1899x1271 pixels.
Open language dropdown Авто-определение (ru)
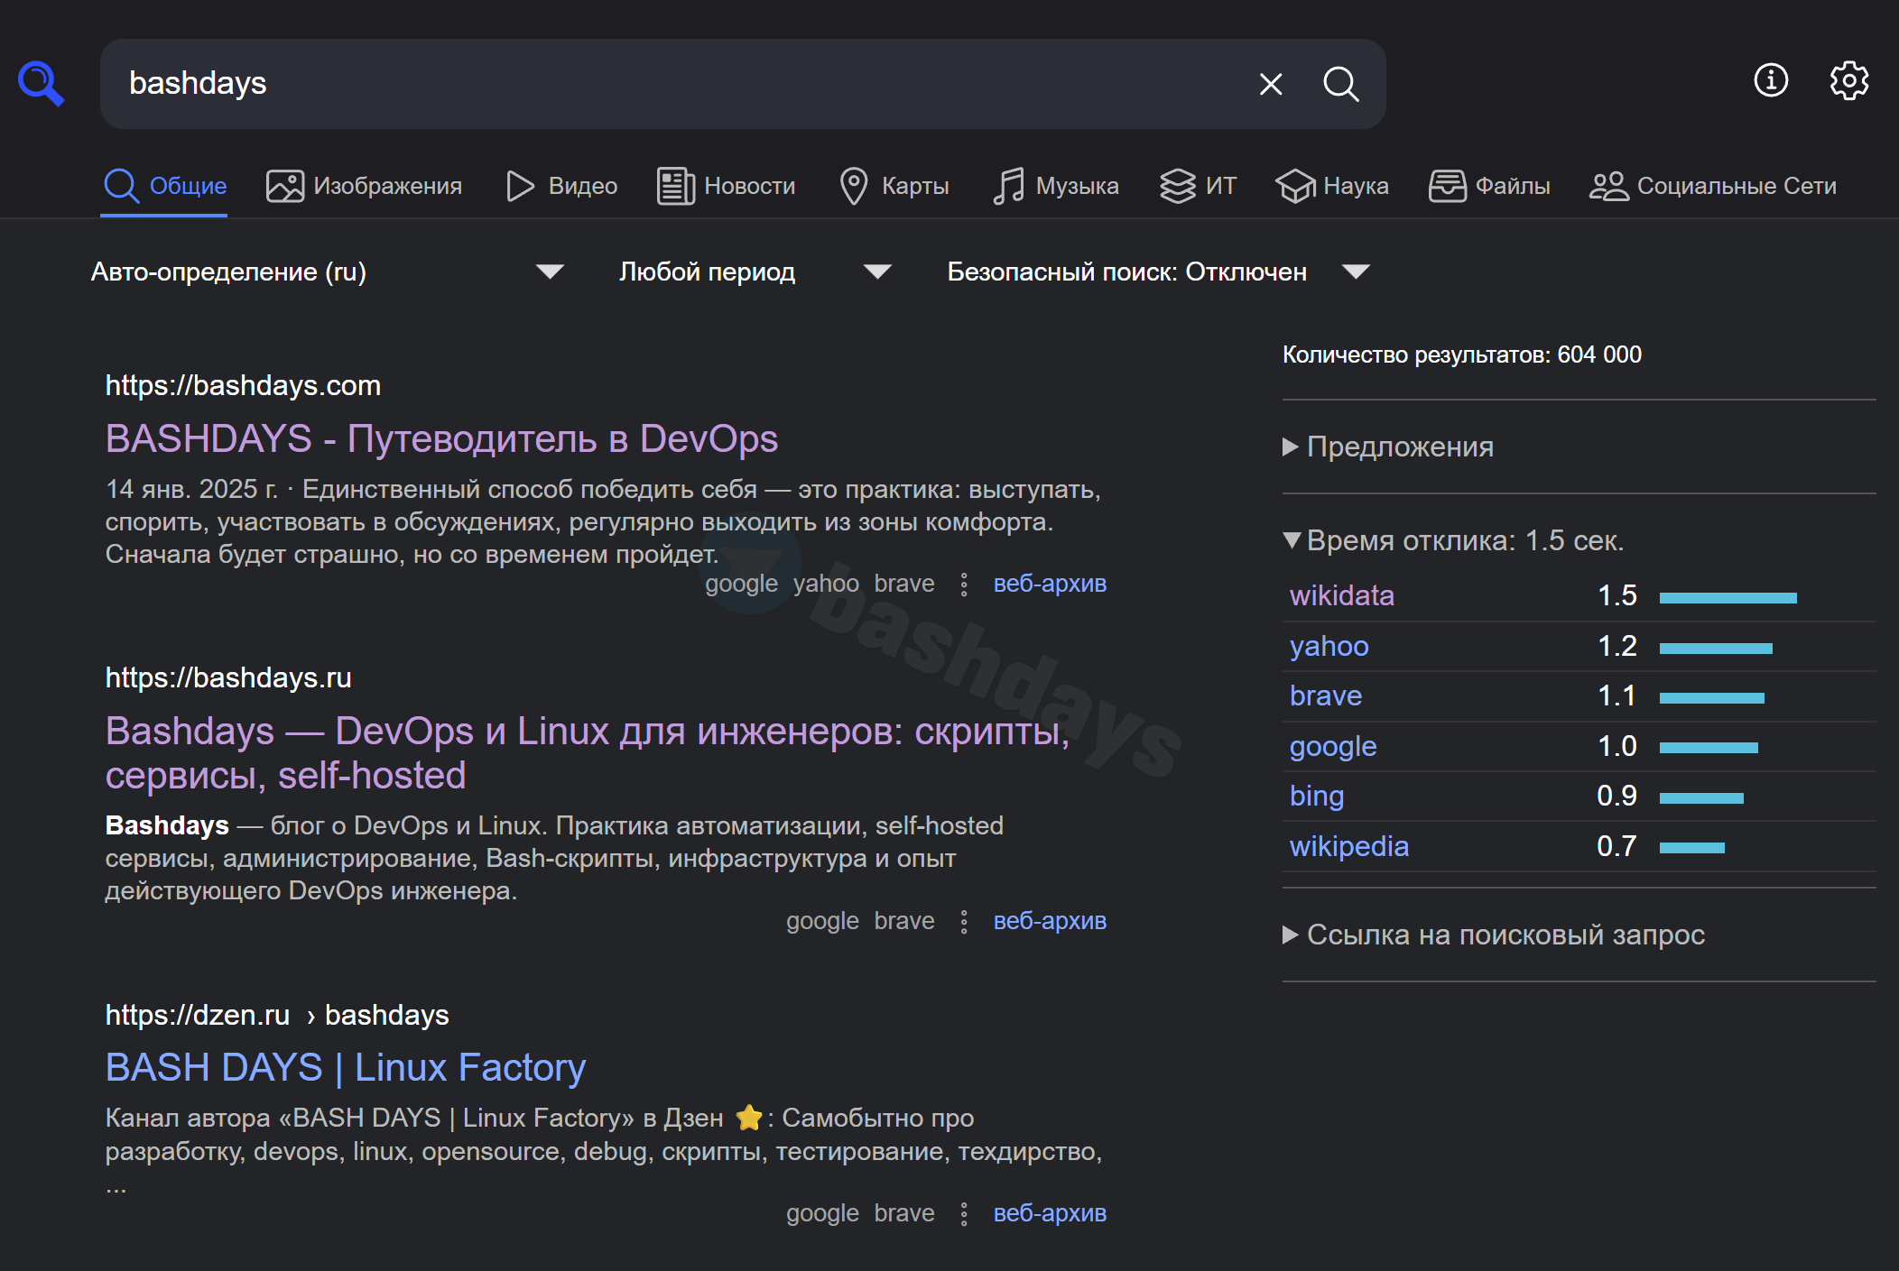click(x=327, y=272)
